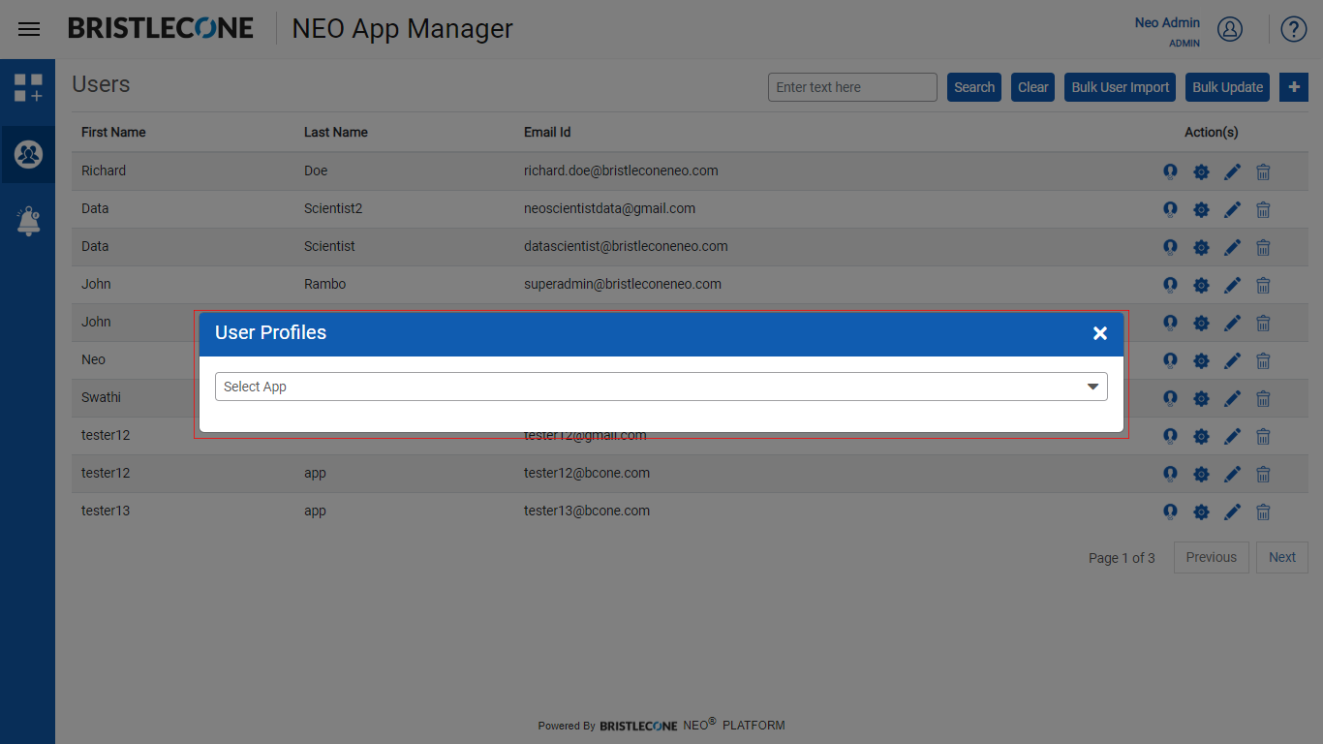The width and height of the screenshot is (1323, 744).
Task: Select the Users icon in sidebar
Action: pyautogui.click(x=28, y=154)
